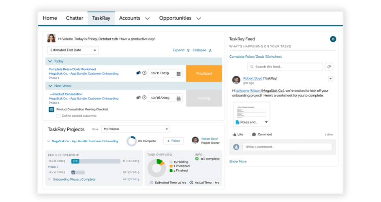Like Robert Boyd's post
The height and width of the screenshot is (202, 381).
point(238,135)
